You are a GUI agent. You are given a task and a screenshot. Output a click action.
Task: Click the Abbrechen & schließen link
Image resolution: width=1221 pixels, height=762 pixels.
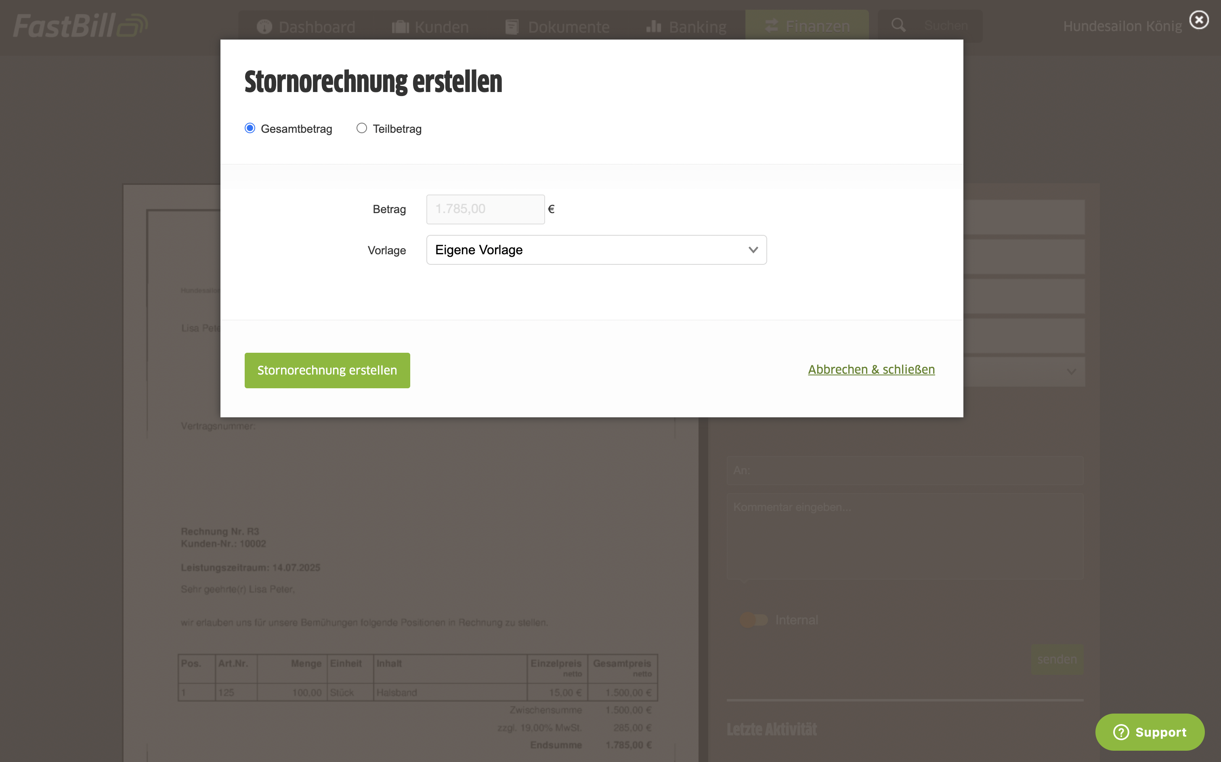871,369
